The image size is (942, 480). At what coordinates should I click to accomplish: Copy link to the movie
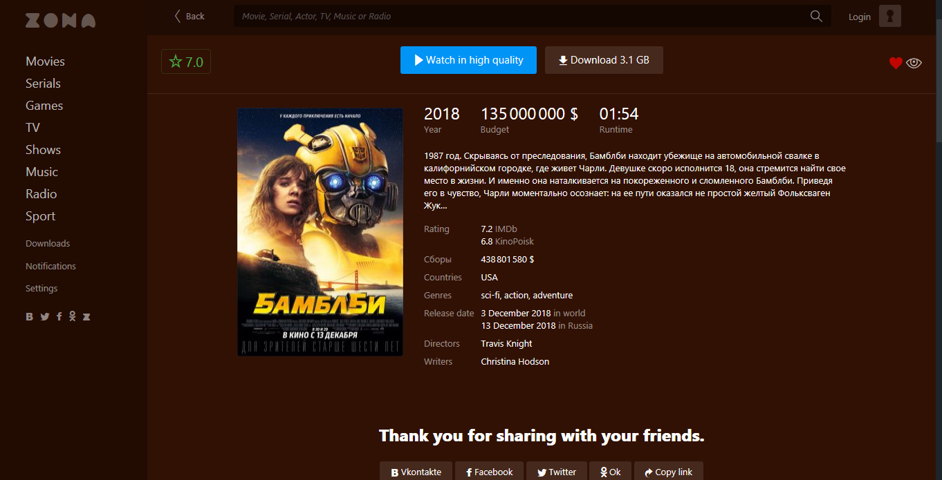[668, 472]
